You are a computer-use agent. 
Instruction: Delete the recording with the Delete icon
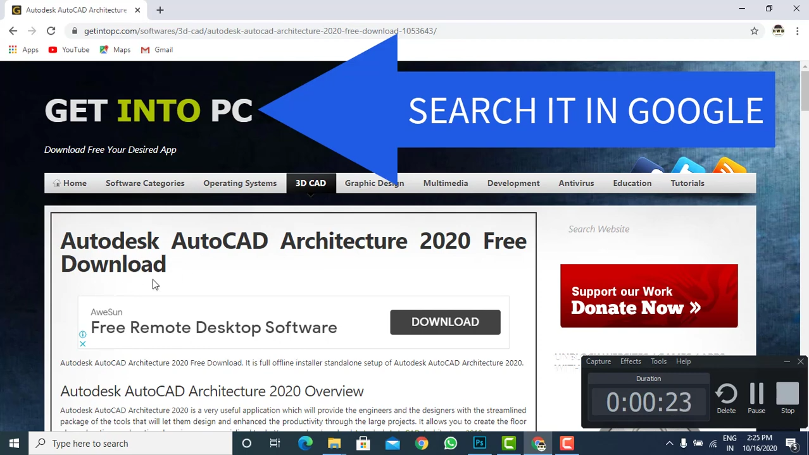(726, 399)
